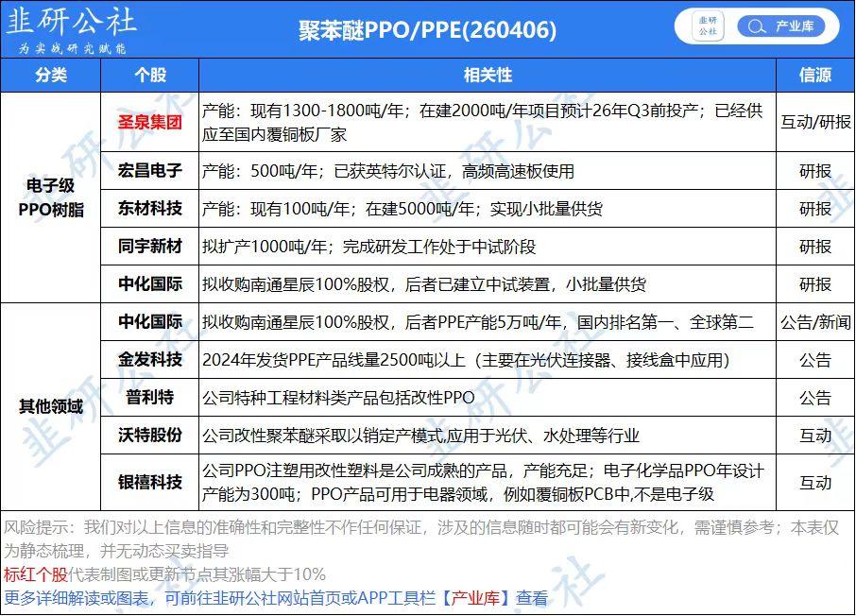Viewport: 856px width, 616px height.
Task: Click source 研报 in 宏昌电子 row
Action: click(x=815, y=171)
